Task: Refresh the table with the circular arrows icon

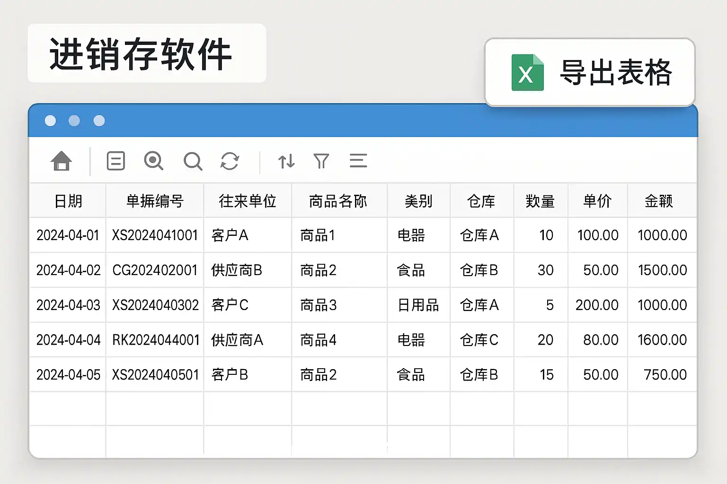Action: tap(230, 161)
